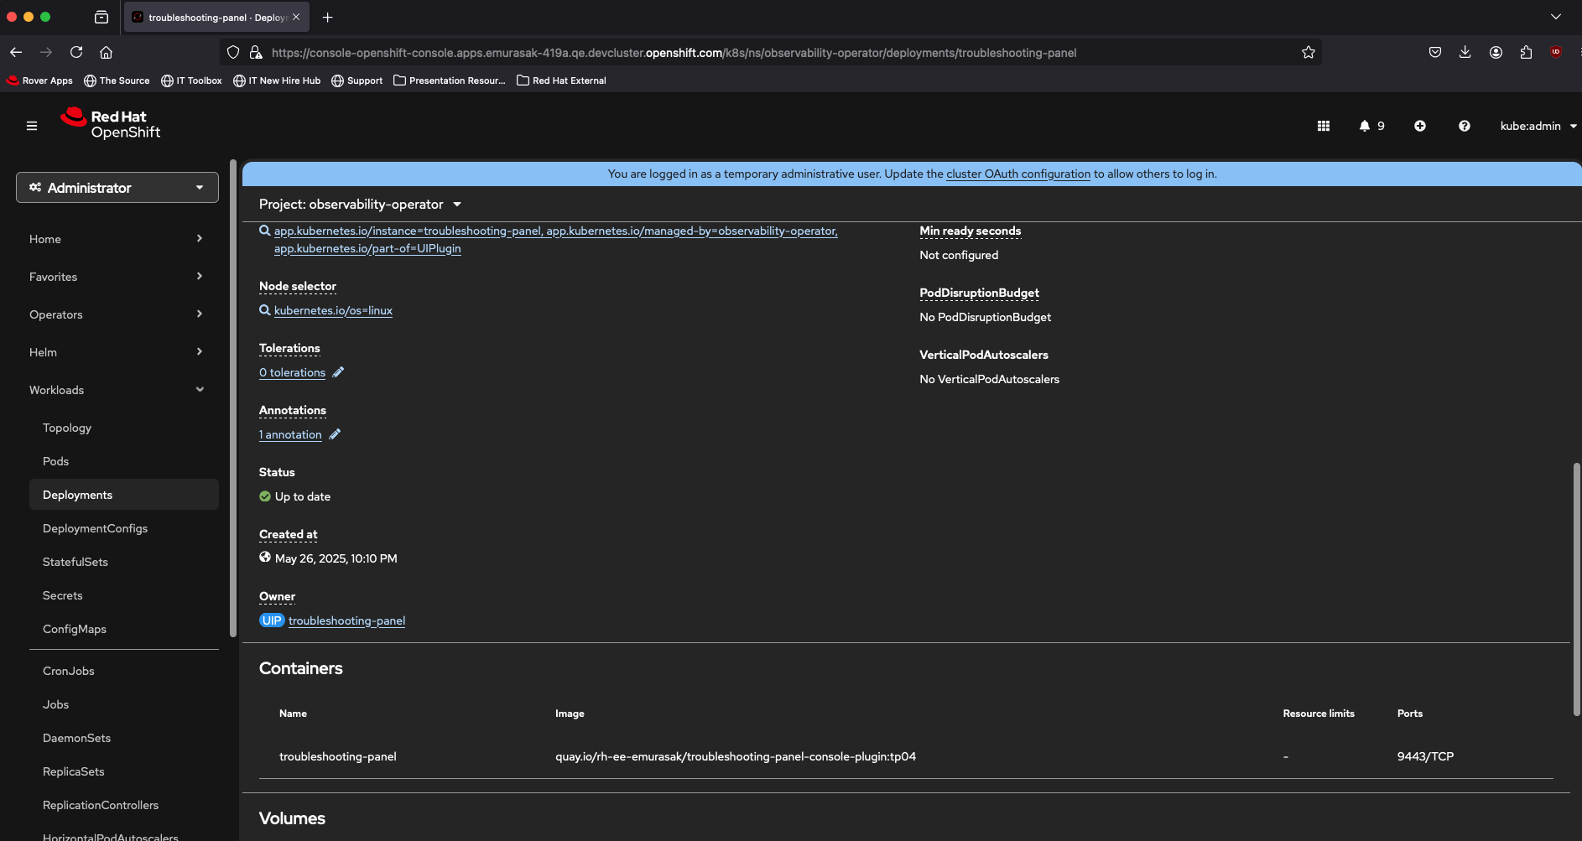
Task: Edit annotations with the pencil icon
Action: (335, 434)
